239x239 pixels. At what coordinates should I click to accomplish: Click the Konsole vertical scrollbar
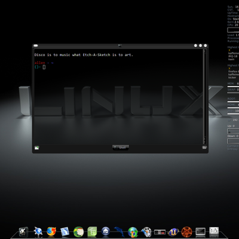204,97
